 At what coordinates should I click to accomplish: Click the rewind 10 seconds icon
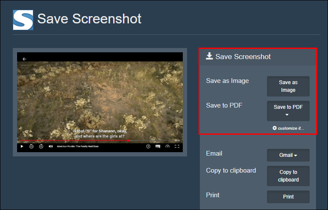[x=31, y=146]
